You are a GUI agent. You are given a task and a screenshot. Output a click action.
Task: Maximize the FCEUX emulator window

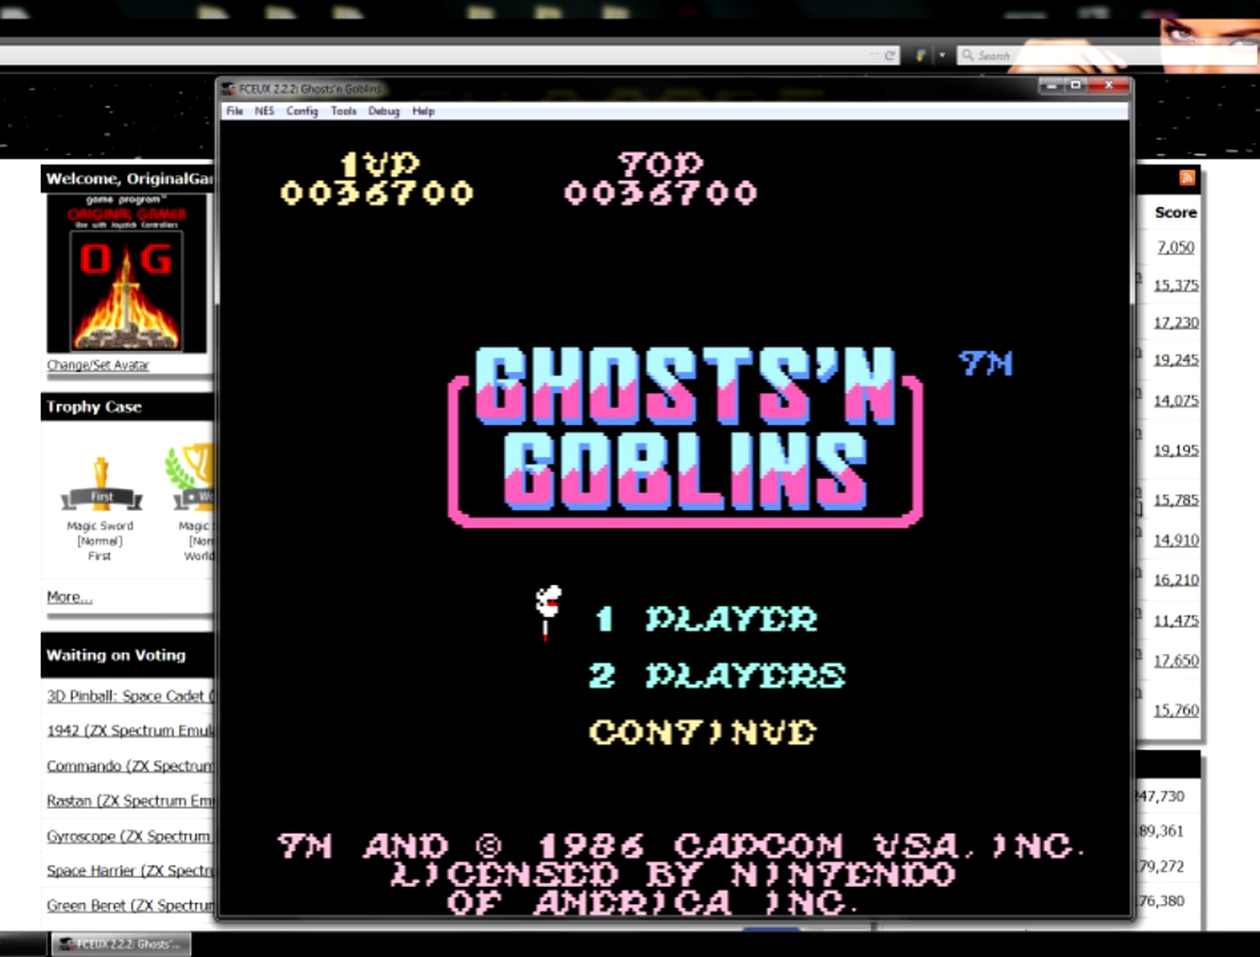(x=1075, y=86)
